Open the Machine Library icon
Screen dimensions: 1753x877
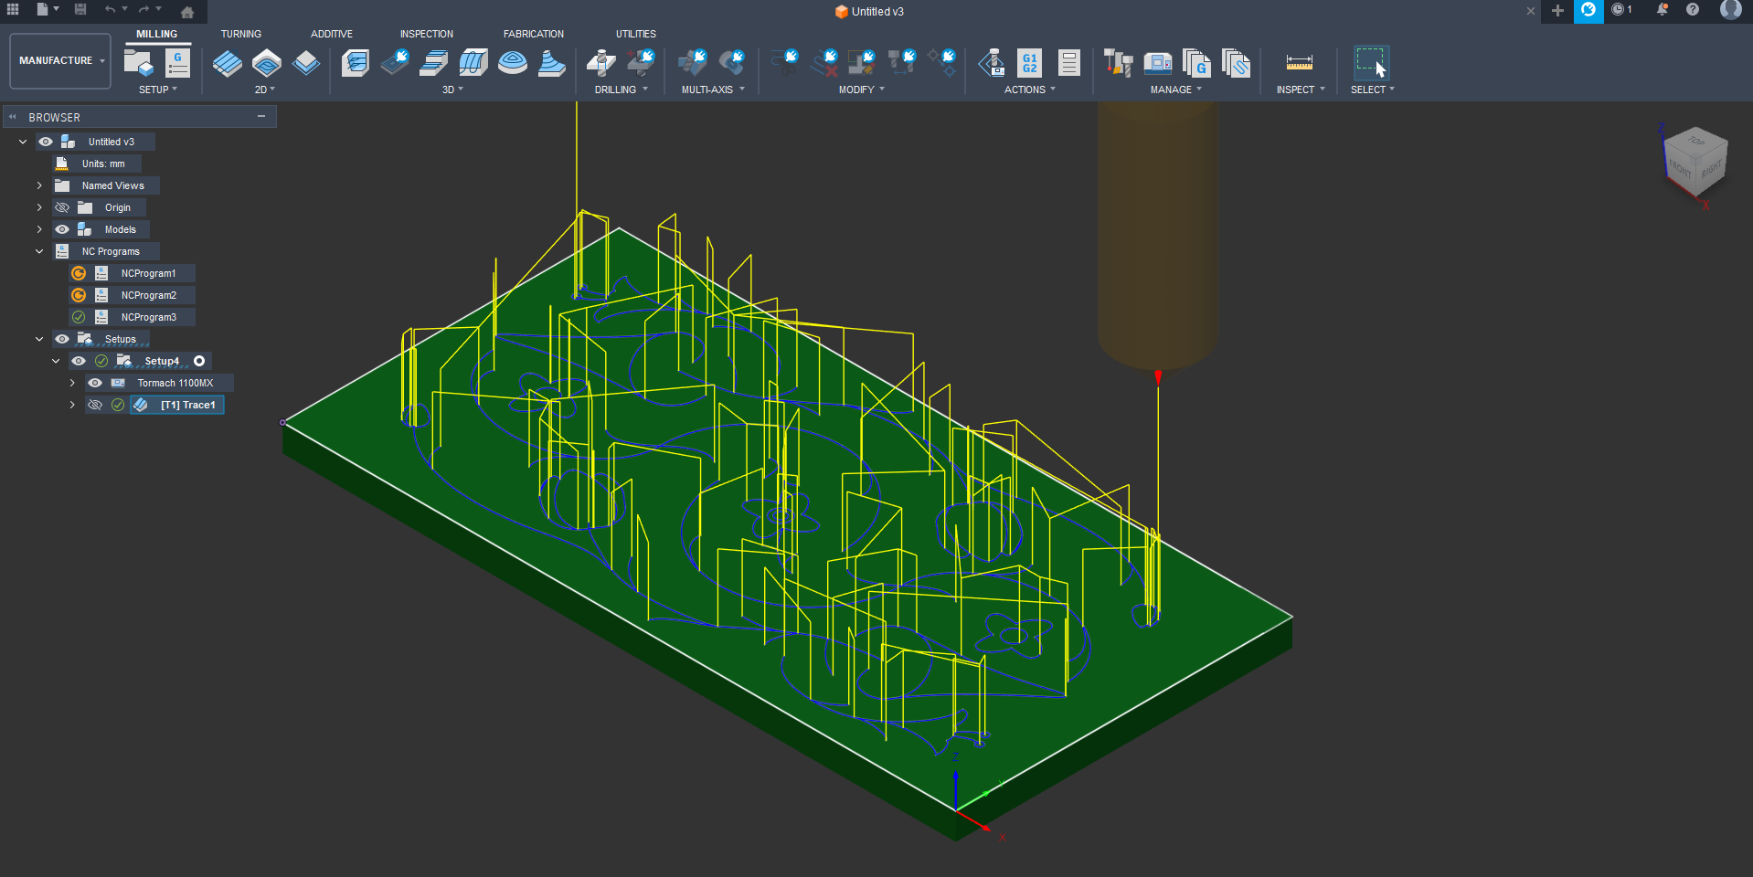pyautogui.click(x=1158, y=63)
